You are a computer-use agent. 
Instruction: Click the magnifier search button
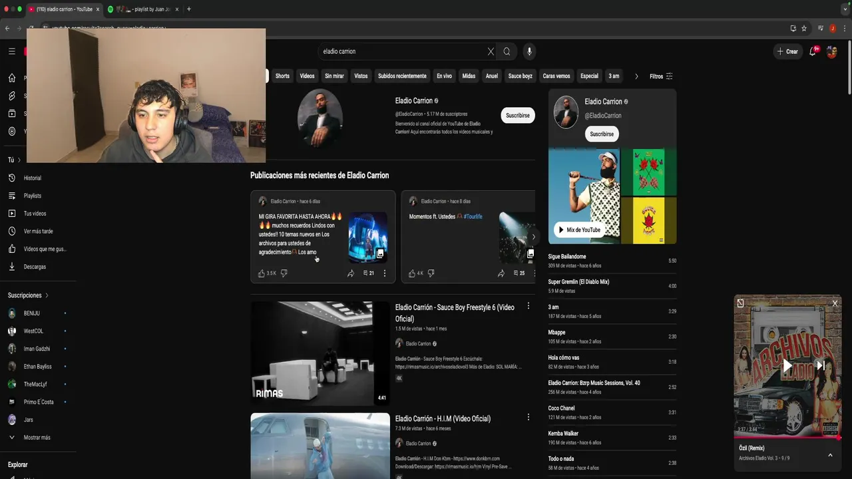coord(507,51)
